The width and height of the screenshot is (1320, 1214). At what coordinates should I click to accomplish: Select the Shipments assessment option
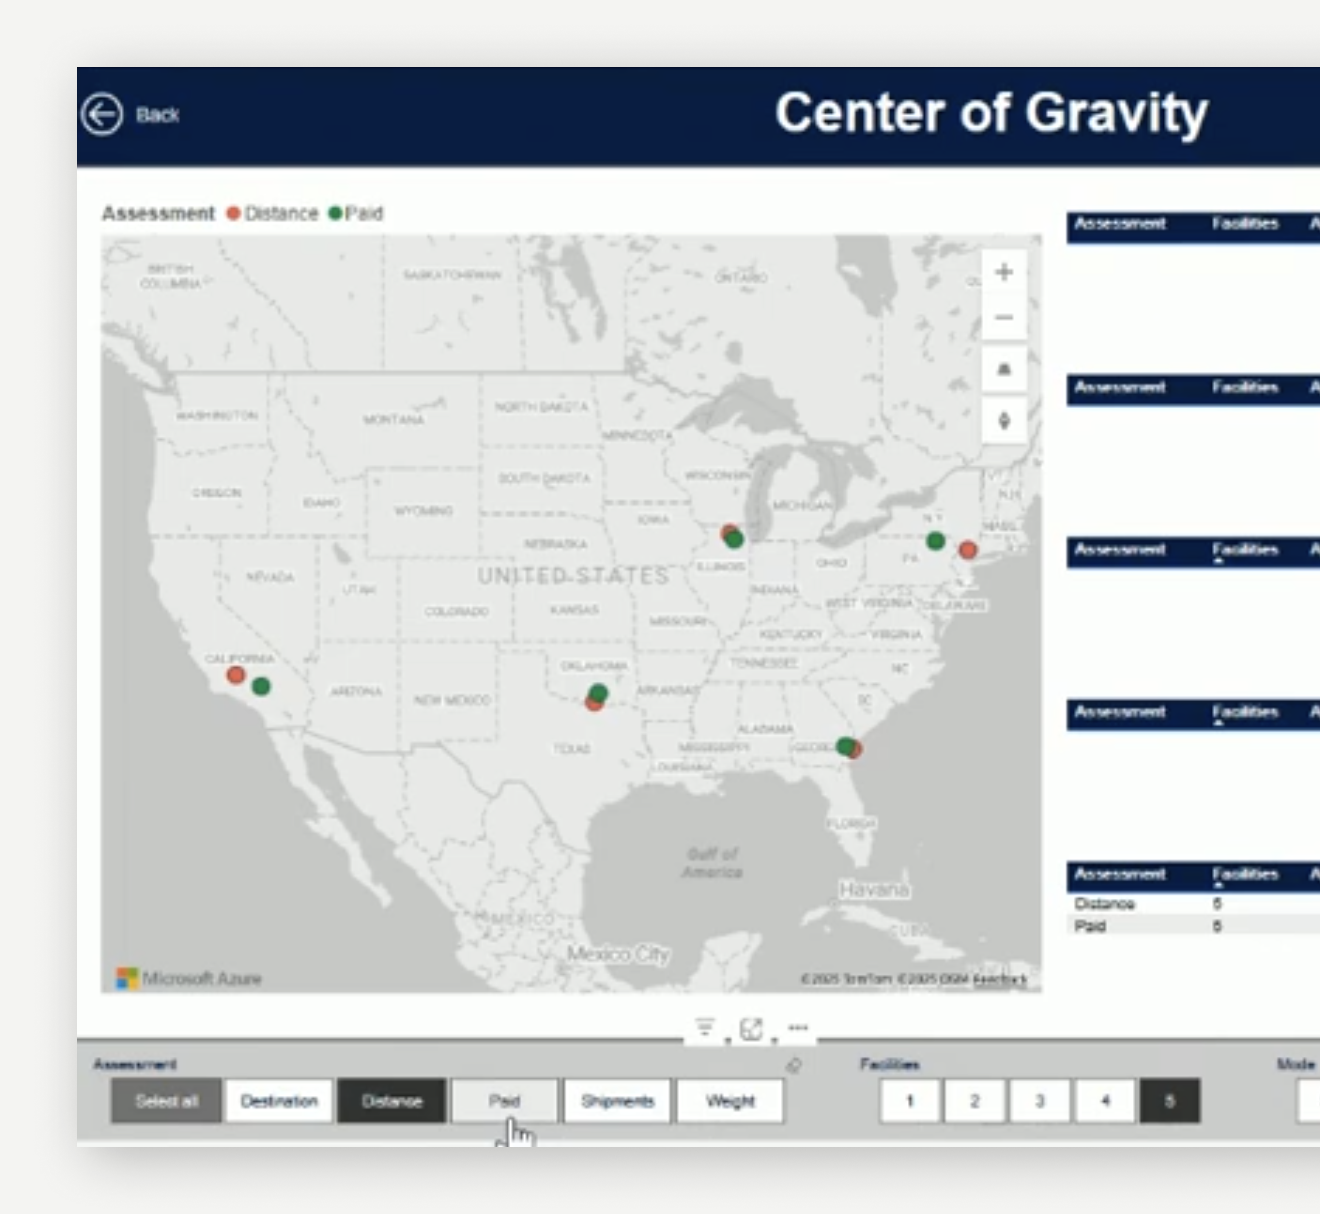[617, 1101]
